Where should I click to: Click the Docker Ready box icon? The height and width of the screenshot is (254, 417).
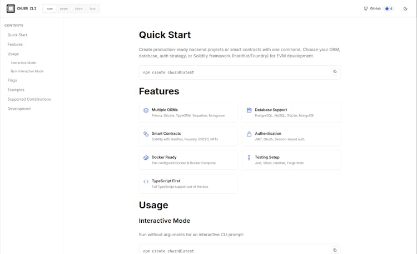pos(146,158)
